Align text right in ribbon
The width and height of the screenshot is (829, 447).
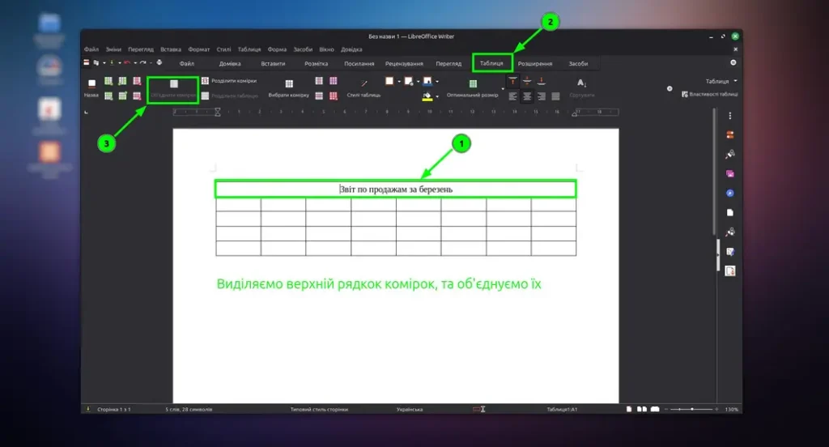[x=542, y=96]
